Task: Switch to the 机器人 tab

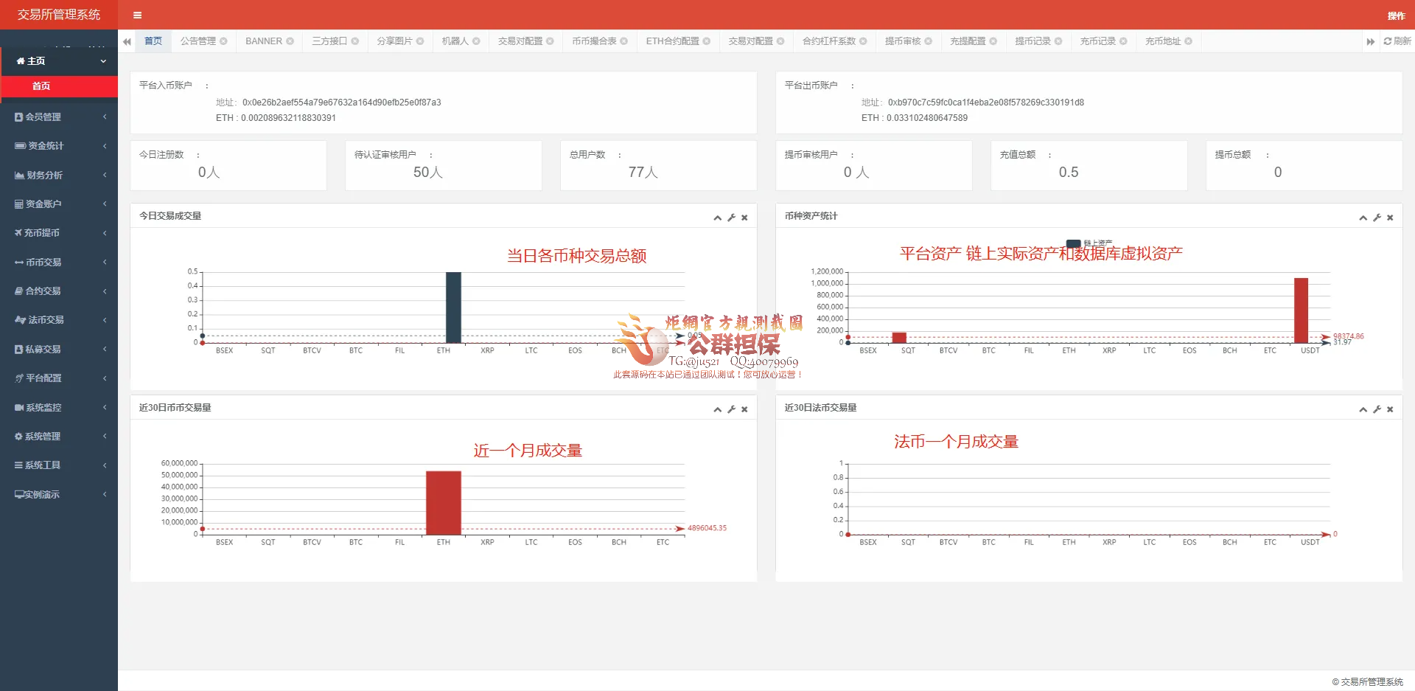Action: 455,41
